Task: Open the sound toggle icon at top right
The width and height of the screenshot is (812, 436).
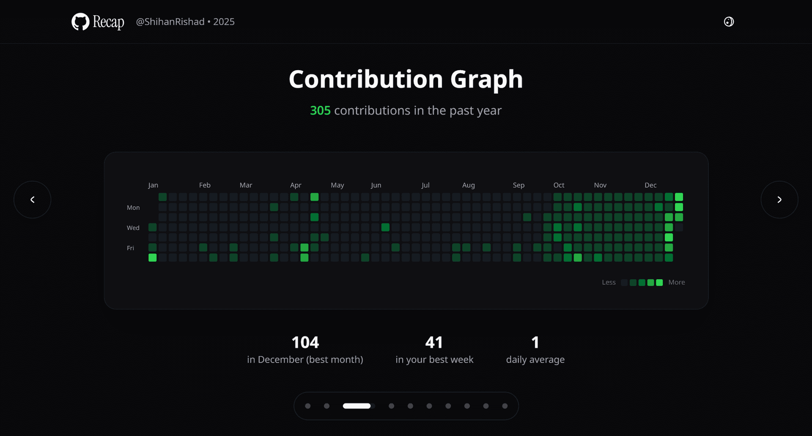Action: (x=729, y=22)
